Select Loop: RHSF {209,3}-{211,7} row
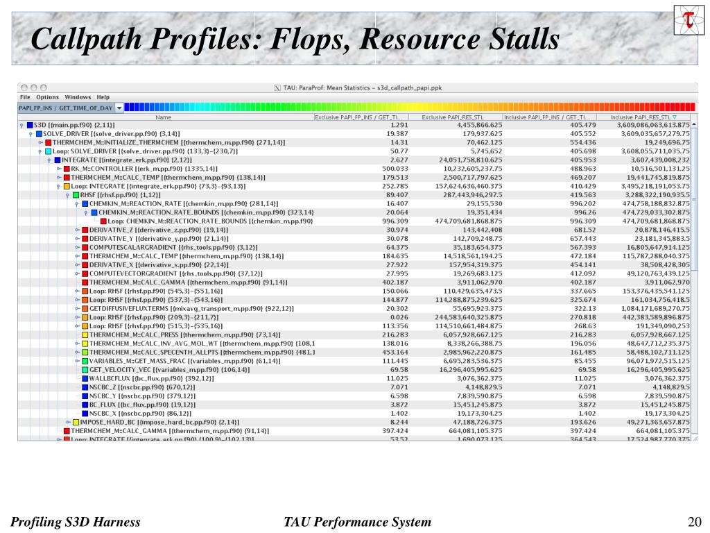The width and height of the screenshot is (710, 533). click(x=354, y=317)
